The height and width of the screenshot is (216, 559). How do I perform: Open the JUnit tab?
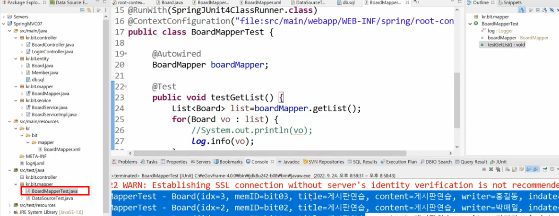click(499, 162)
